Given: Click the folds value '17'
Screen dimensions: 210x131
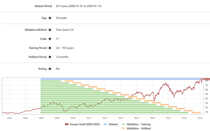Looking at the screenshot, I should 57,39.
